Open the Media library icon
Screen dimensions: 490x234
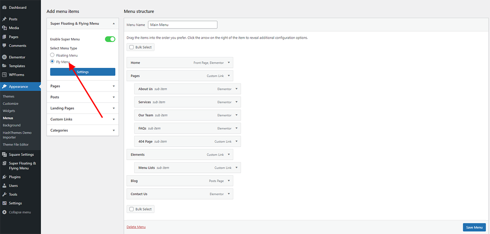click(x=4, y=28)
